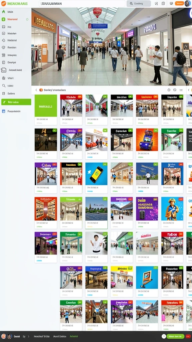Click the heart icon in the top bar

point(171,3)
